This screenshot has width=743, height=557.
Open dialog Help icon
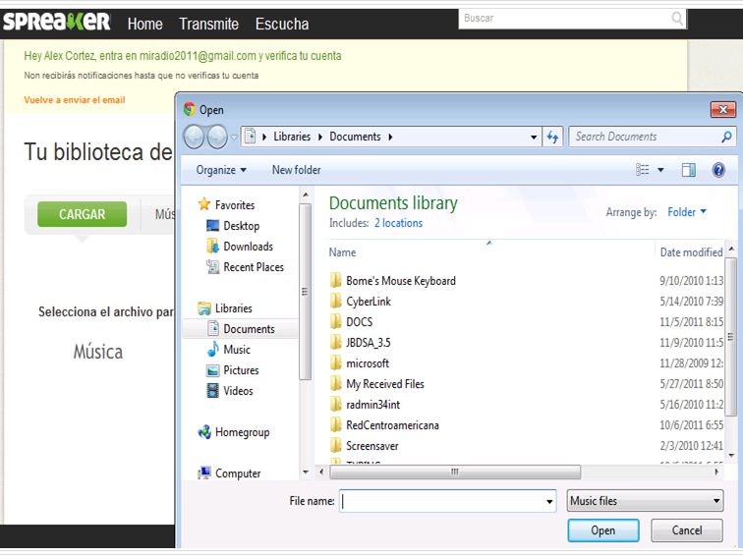point(718,170)
